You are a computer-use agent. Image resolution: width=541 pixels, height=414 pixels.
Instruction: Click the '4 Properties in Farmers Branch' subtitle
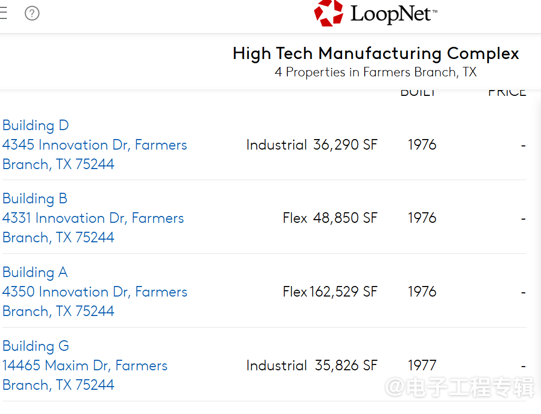point(376,72)
